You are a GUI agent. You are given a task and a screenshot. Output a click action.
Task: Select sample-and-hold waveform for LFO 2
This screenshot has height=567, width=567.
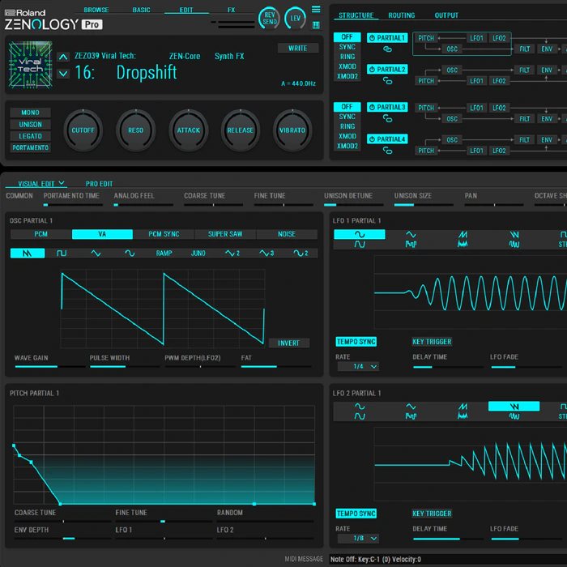(411, 416)
